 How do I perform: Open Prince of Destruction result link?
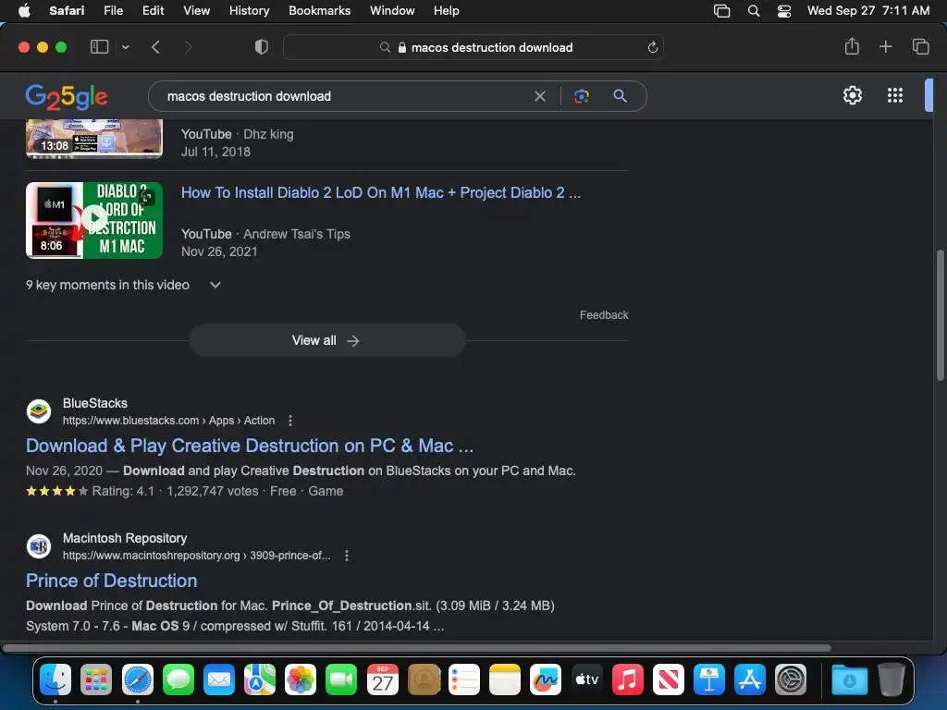(x=111, y=581)
